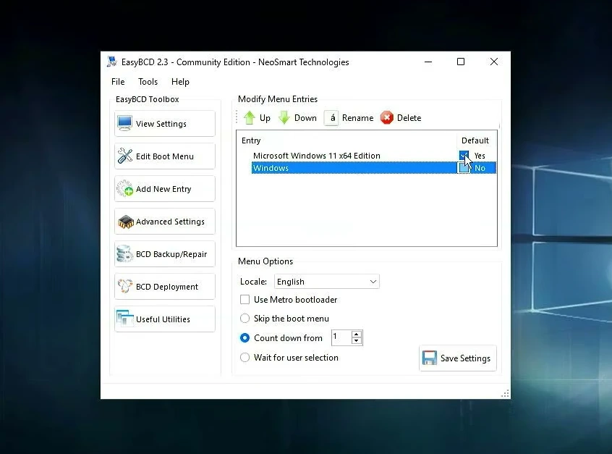Click the green Down arrow icon
The width and height of the screenshot is (612, 454).
click(284, 117)
